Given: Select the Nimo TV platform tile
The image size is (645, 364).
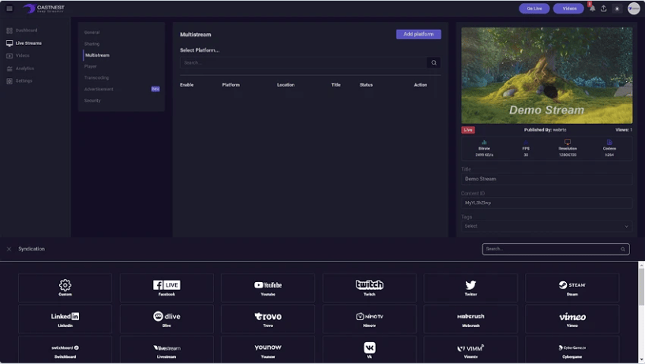Looking at the screenshot, I should click(x=369, y=319).
